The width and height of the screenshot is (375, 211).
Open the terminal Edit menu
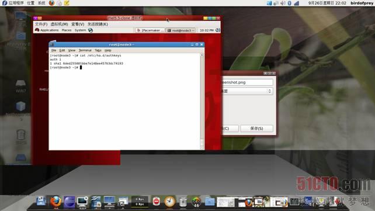(x=62, y=50)
